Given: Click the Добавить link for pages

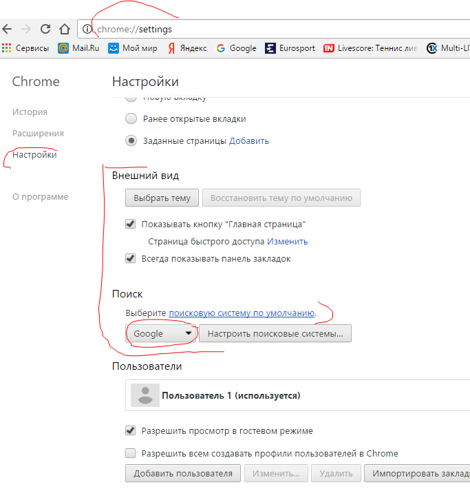Looking at the screenshot, I should 249,141.
